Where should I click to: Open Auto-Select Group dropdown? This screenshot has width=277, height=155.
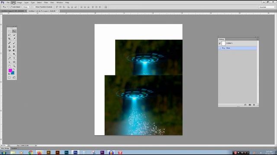pyautogui.click(x=26, y=7)
